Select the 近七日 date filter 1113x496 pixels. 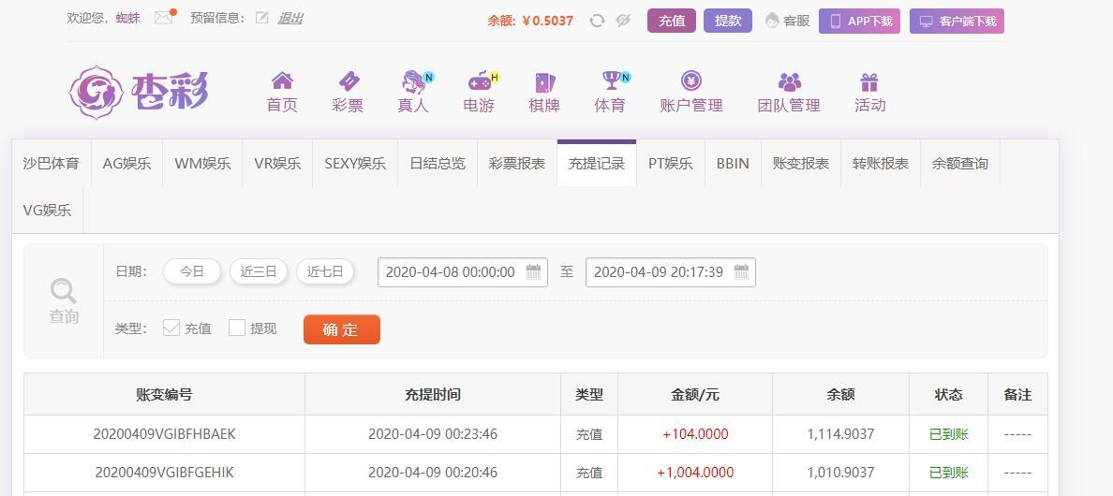325,271
